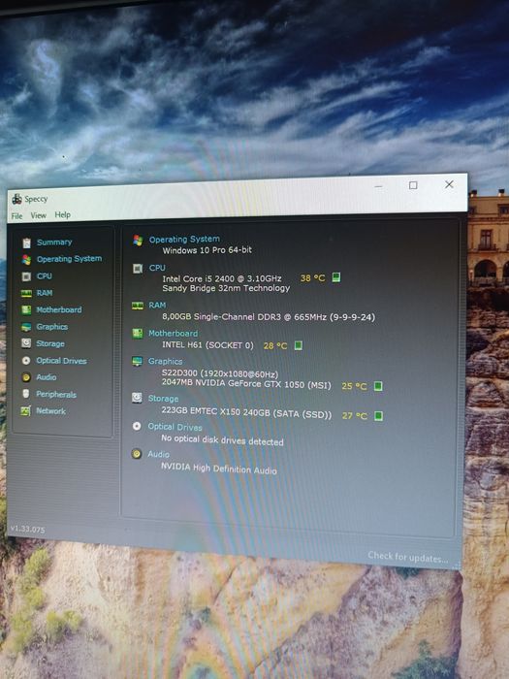Select Optical Drives in the sidebar
Screen dimensions: 509x679
[x=61, y=361]
